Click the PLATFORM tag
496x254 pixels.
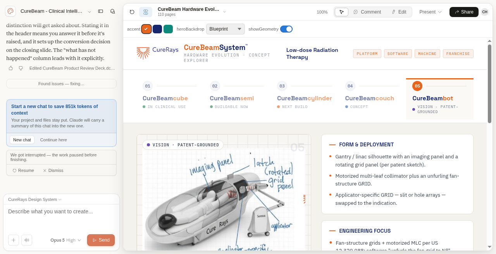(x=367, y=54)
